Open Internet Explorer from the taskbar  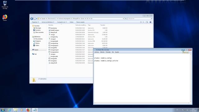[x=9, y=110]
